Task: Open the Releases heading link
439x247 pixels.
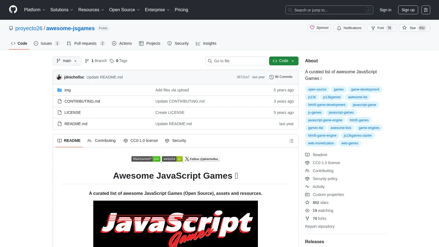Action: pyautogui.click(x=314, y=242)
